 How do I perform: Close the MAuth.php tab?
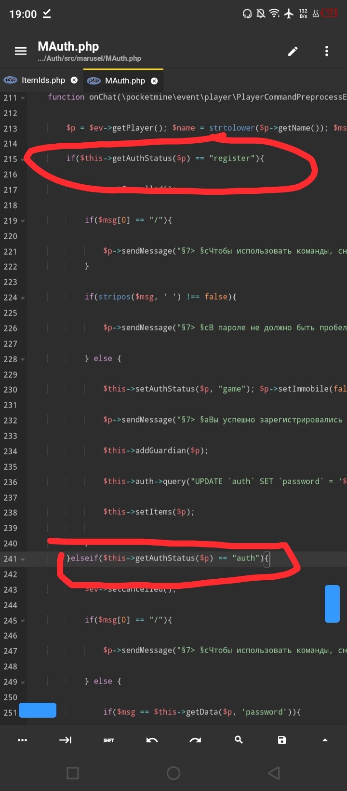[x=154, y=81]
